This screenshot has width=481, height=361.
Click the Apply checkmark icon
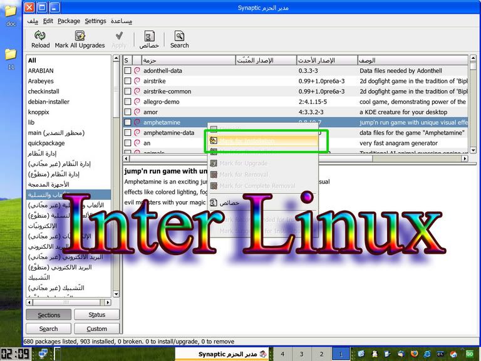tap(119, 36)
